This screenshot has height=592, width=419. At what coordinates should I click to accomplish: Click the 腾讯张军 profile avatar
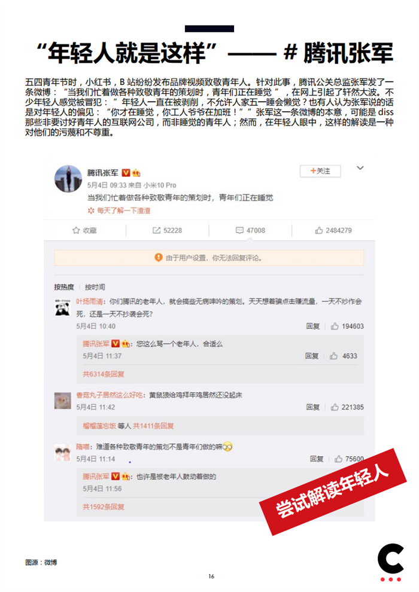68,179
